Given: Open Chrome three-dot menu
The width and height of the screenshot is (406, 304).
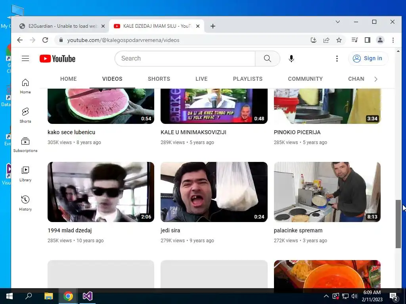Looking at the screenshot, I should point(393,40).
